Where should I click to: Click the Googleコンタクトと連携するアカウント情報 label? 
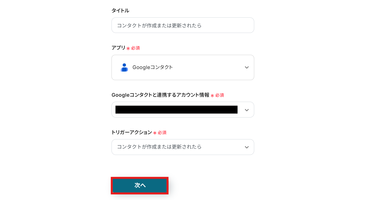(x=160, y=95)
